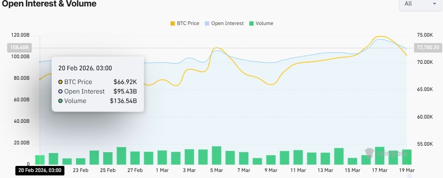Click the Open Interest & Volume title
The image size is (443, 178).
[x=49, y=4]
